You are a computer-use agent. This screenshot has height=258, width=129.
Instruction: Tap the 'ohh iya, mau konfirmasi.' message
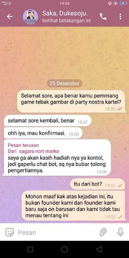pos(43,134)
